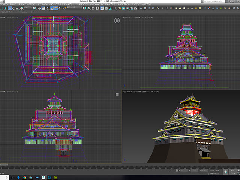Open Photoshop from the Windows taskbar
The image size is (240, 180).
coord(49,177)
